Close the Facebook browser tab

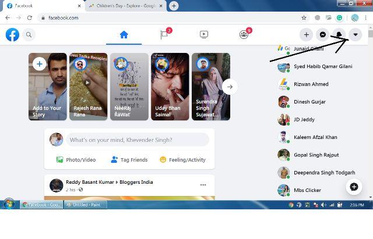pos(79,6)
